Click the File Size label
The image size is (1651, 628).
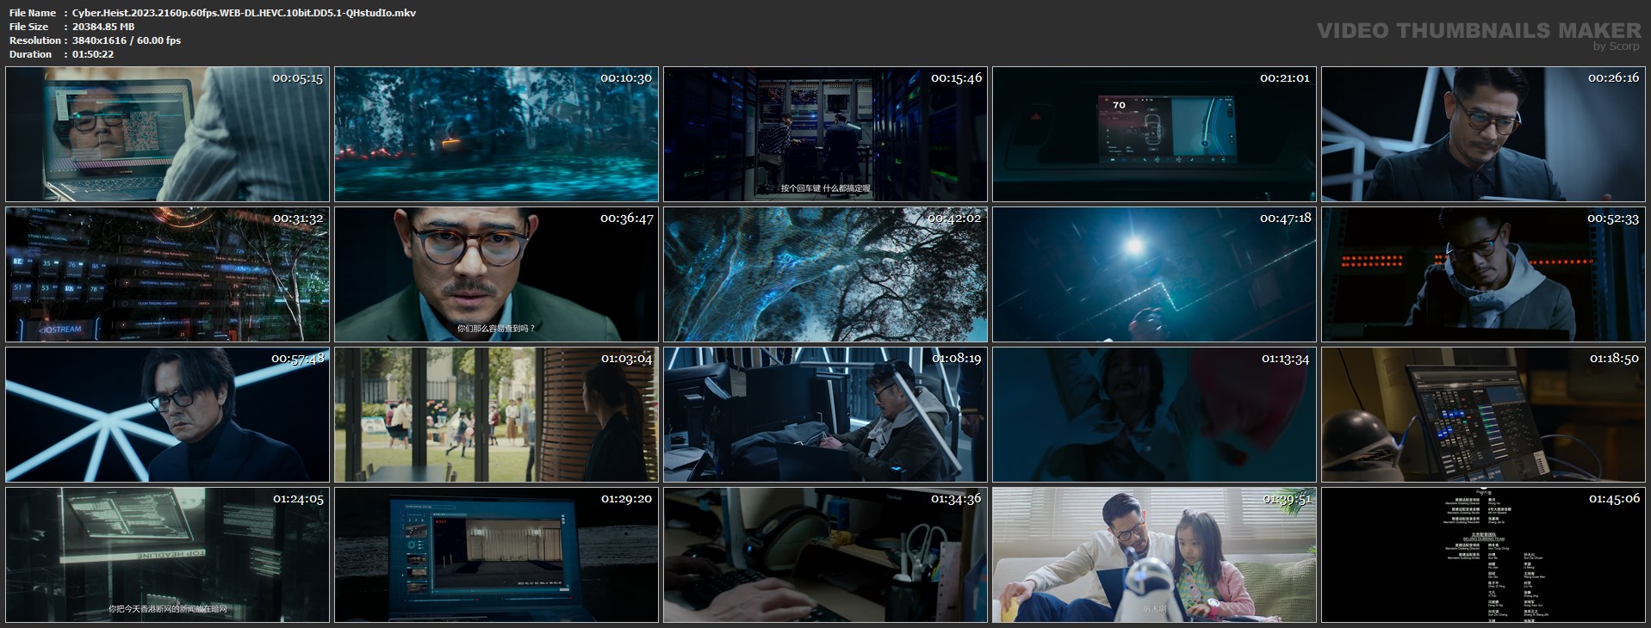coord(29,27)
